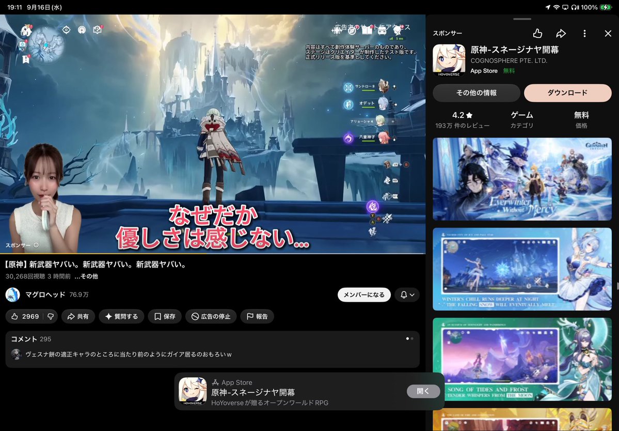This screenshot has width=619, height=431.
Task: Open the Song of Tides and Frost screenshot
Action: pyautogui.click(x=522, y=359)
